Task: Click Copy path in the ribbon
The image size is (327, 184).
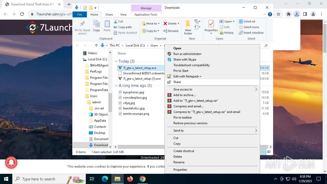Action: [x=123, y=27]
